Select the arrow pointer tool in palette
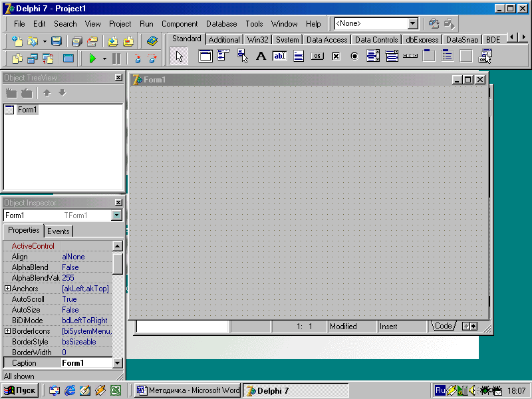The width and height of the screenshot is (532, 399). click(179, 57)
